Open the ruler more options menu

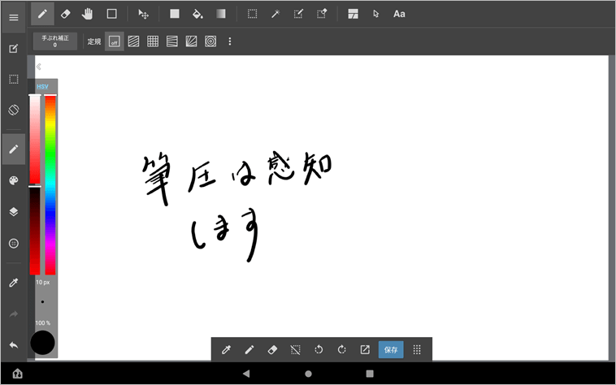[230, 41]
